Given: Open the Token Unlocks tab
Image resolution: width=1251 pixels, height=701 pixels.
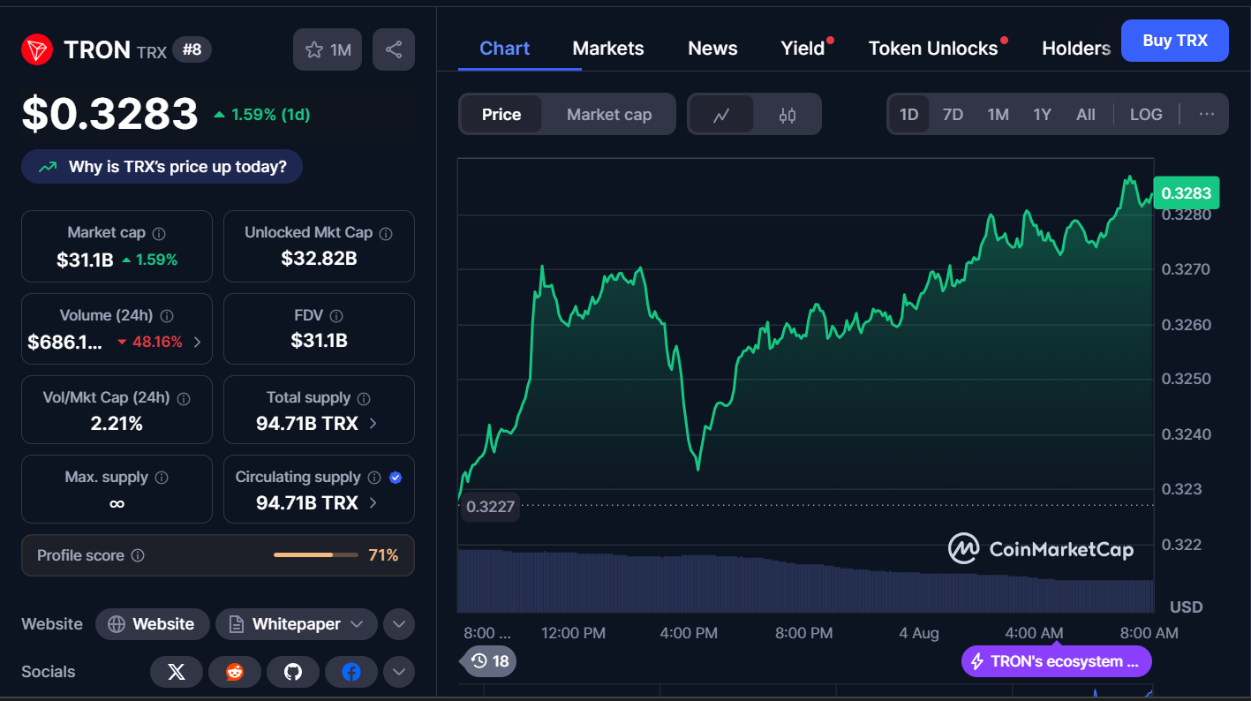Looking at the screenshot, I should coord(933,49).
